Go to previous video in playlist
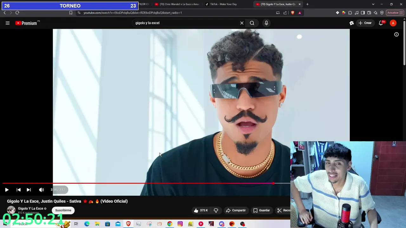 [x=18, y=190]
